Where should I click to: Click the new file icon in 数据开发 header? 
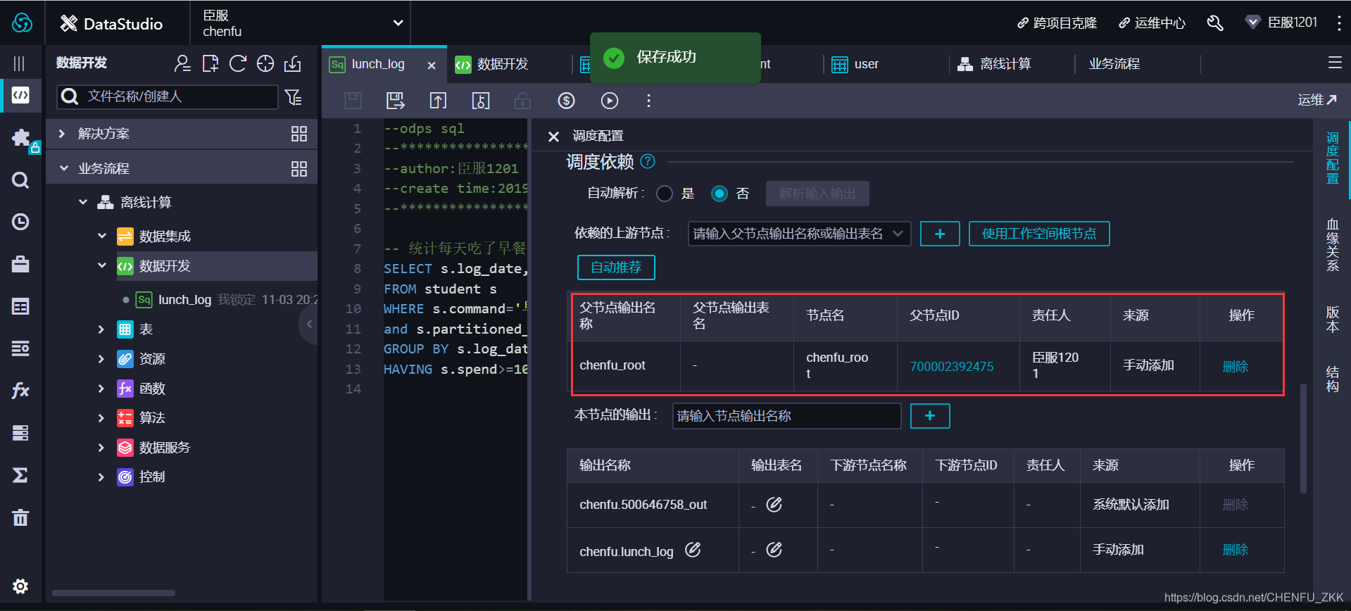(x=210, y=63)
